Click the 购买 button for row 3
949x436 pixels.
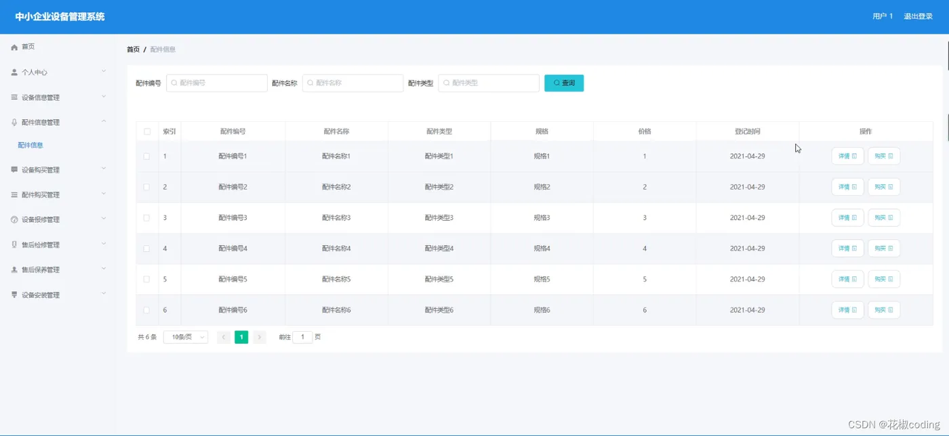point(884,218)
